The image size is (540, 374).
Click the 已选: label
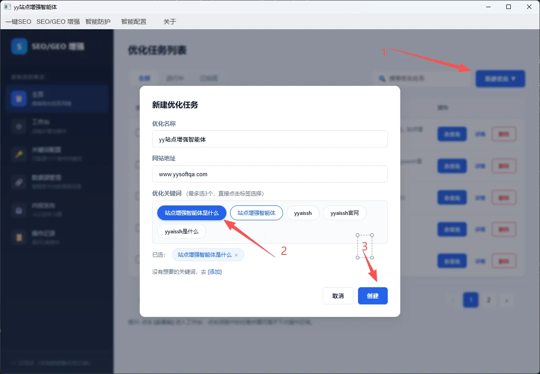(159, 255)
